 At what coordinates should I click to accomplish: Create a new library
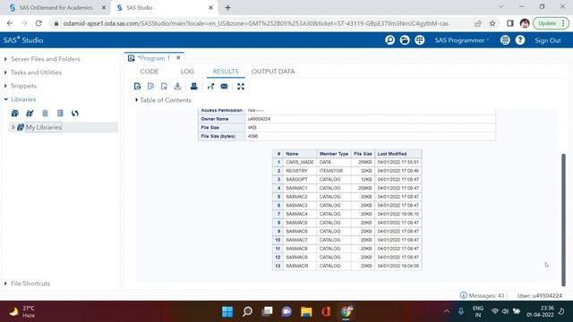coord(15,114)
